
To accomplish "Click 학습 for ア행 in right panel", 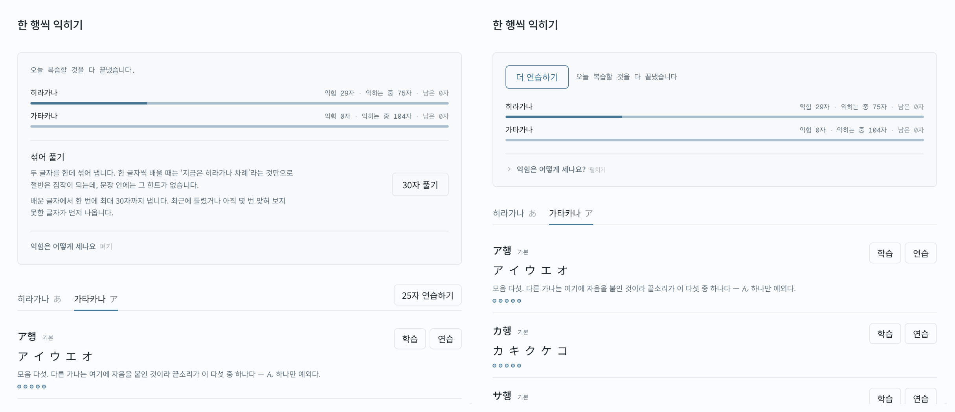I will point(885,253).
